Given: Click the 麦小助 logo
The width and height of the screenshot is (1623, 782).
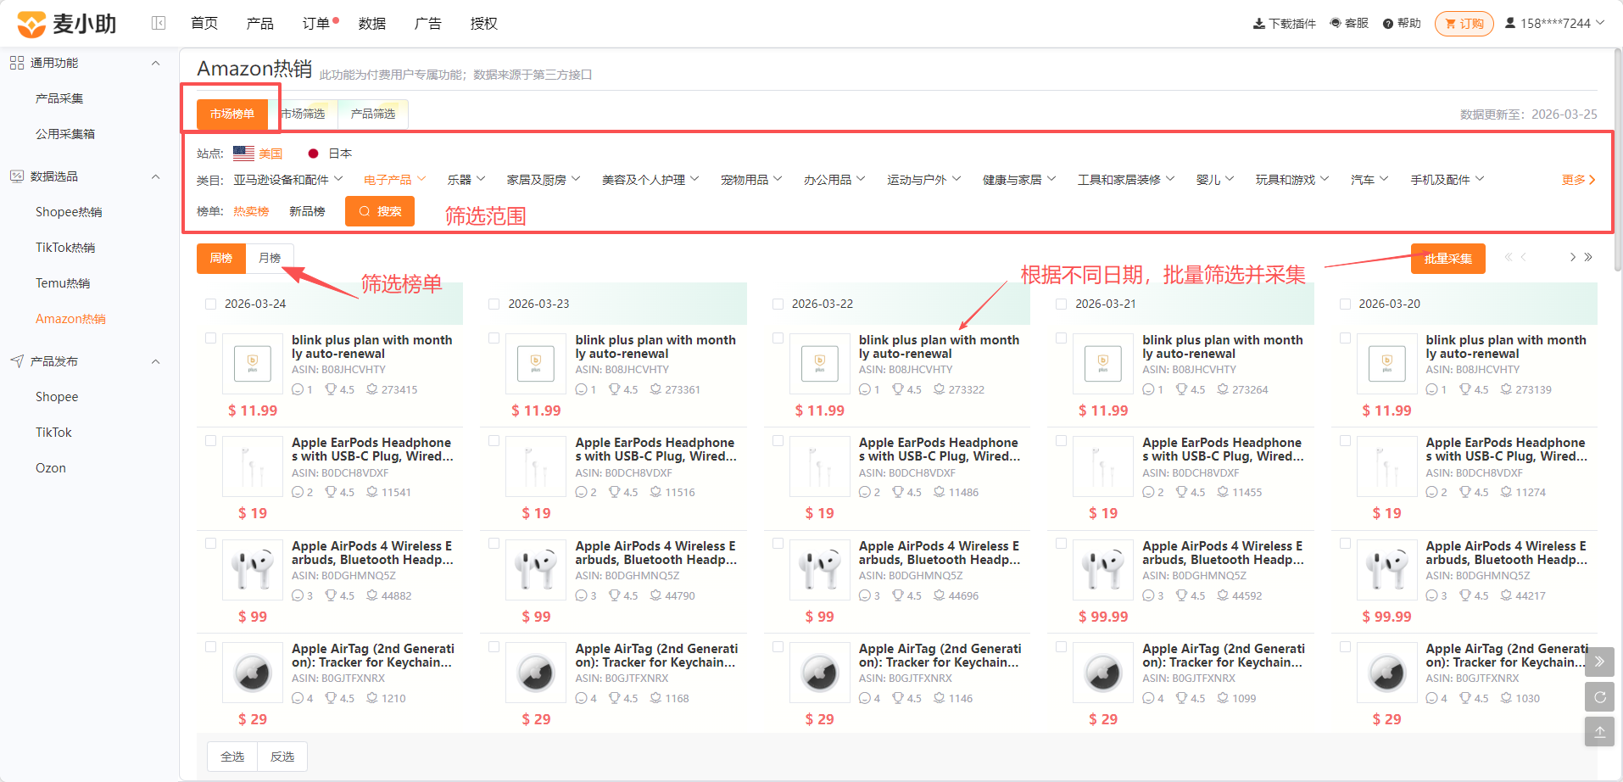Looking at the screenshot, I should tap(67, 24).
